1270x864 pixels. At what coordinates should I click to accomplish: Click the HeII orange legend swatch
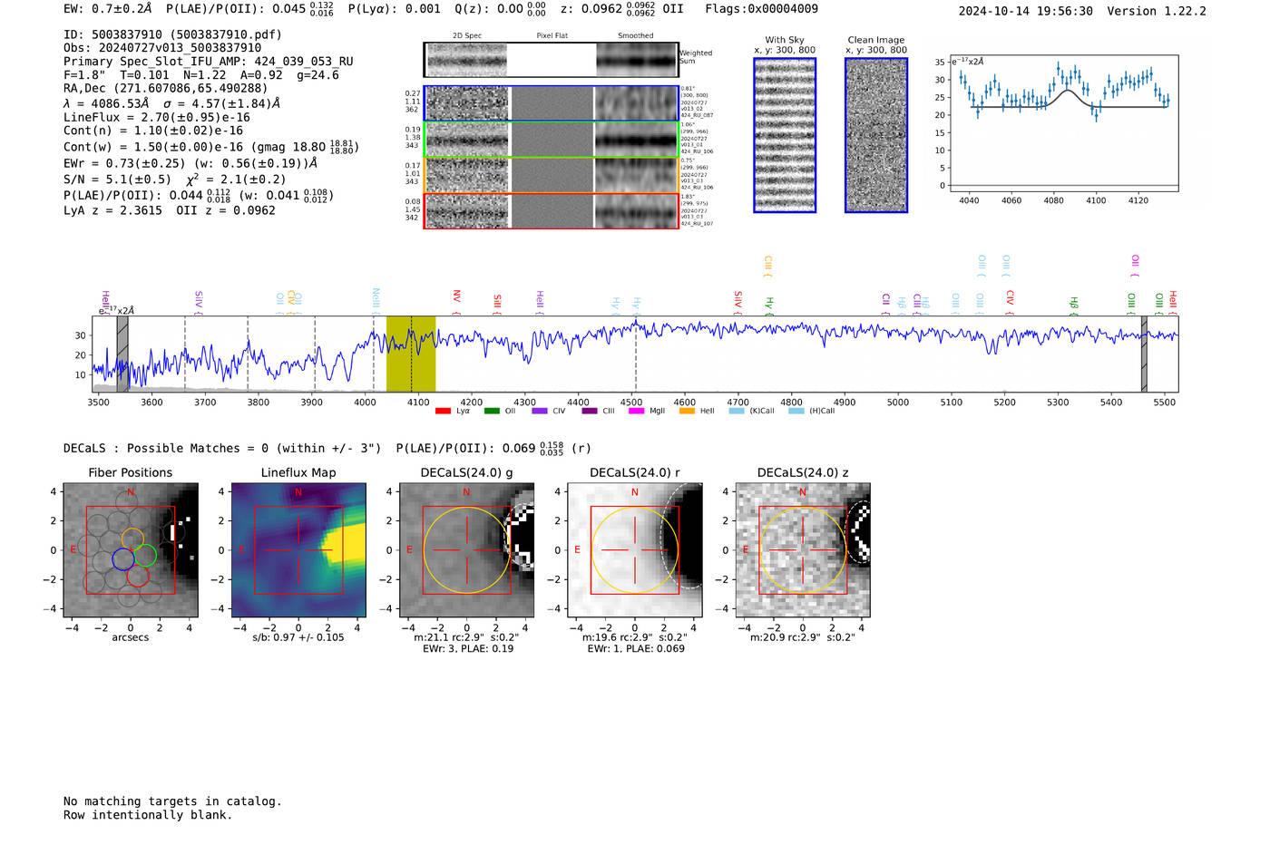pos(687,411)
